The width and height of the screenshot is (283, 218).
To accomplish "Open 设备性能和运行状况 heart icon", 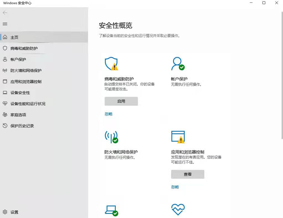I will click(x=5, y=104).
